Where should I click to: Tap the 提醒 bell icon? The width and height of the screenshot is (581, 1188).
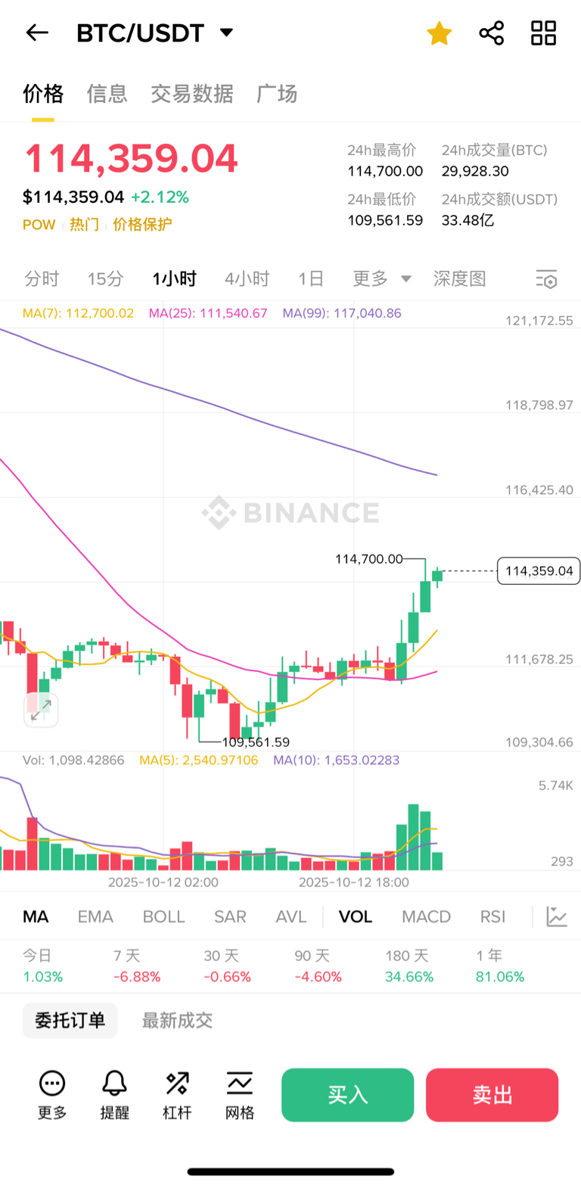click(114, 1093)
